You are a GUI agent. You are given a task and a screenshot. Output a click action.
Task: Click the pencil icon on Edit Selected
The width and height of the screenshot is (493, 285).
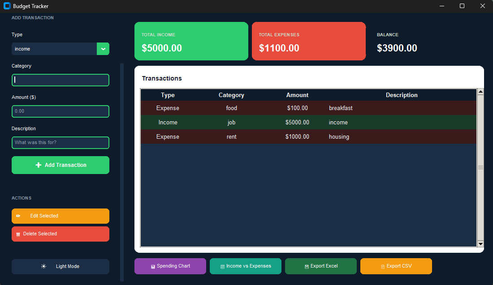(x=18, y=216)
